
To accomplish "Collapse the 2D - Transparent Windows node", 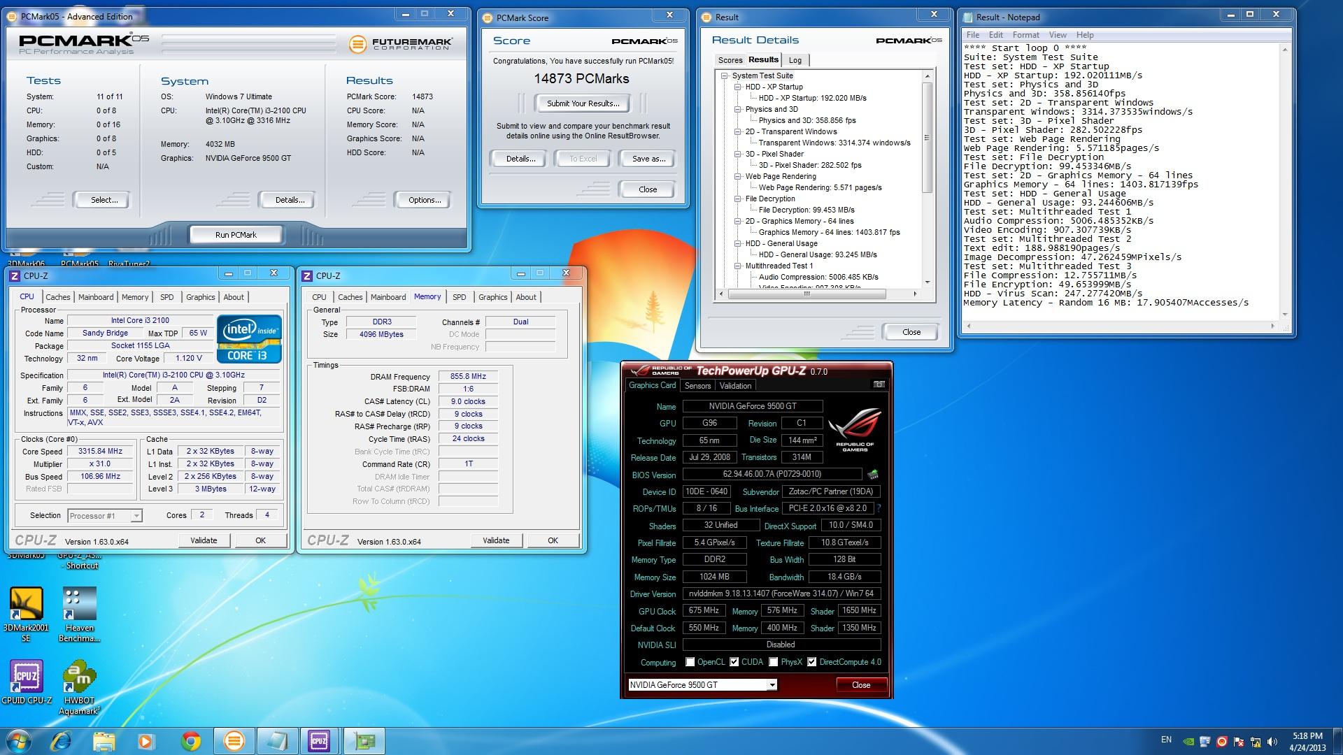I will coord(738,131).
